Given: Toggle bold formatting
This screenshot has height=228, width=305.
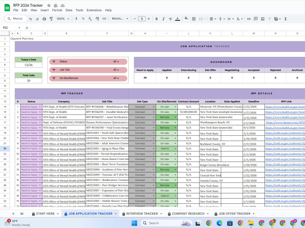Looking at the screenshot, I should (x=156, y=19).
